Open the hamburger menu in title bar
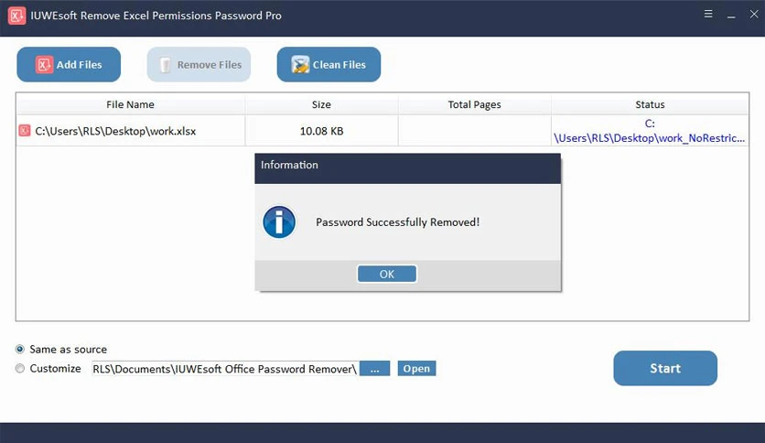This screenshot has width=765, height=443. 708,14
